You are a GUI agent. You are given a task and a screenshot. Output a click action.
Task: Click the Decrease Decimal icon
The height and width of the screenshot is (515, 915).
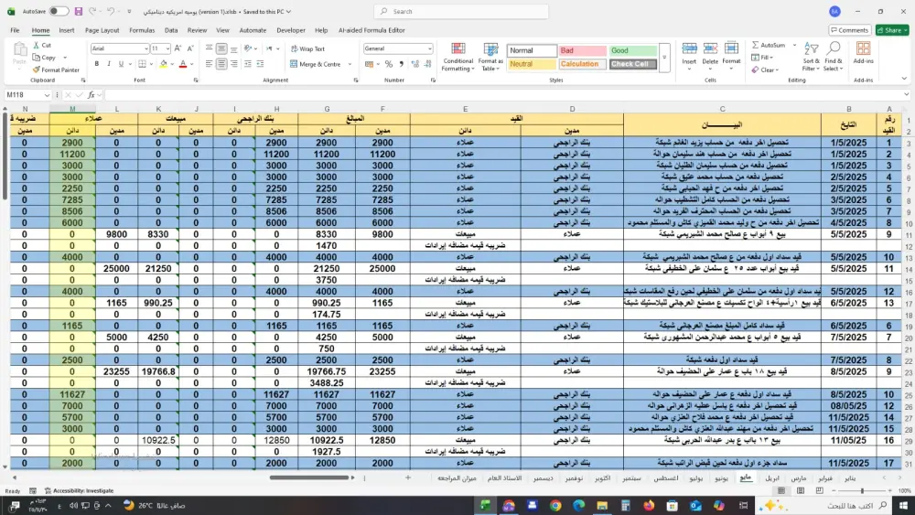point(427,64)
